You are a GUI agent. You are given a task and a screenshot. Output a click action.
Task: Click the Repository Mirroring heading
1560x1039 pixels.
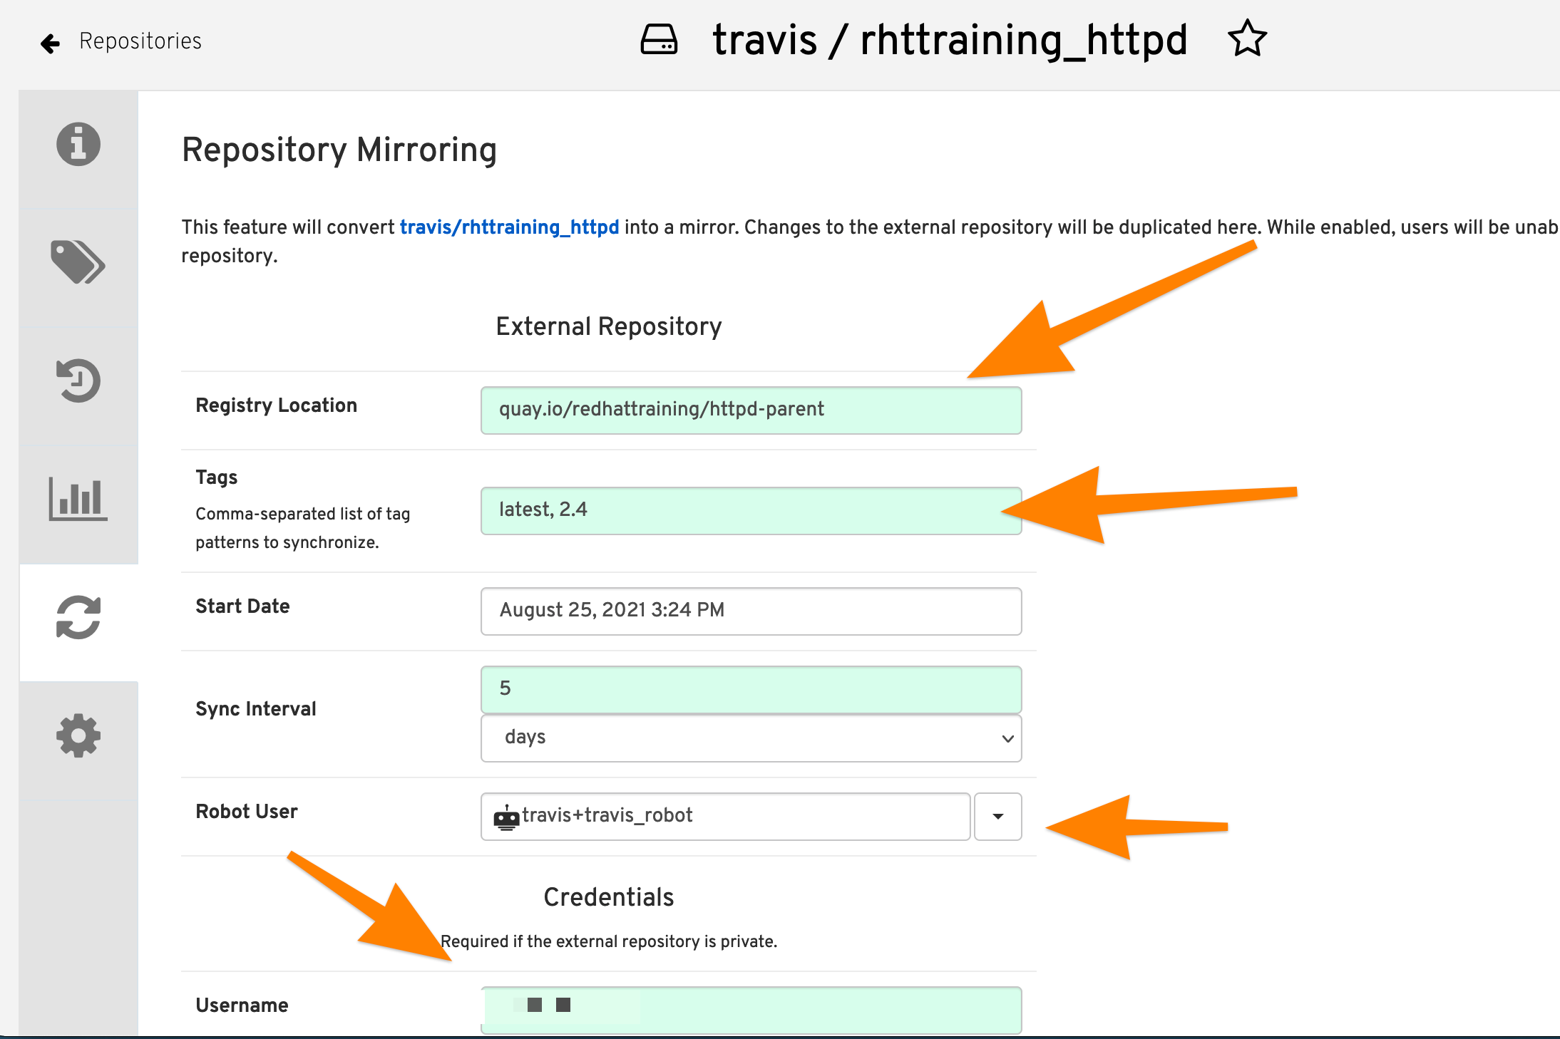click(339, 150)
